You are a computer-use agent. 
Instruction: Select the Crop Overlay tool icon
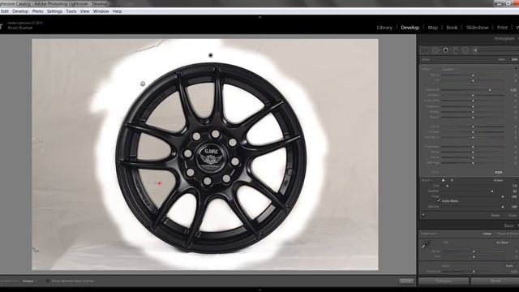click(x=425, y=50)
